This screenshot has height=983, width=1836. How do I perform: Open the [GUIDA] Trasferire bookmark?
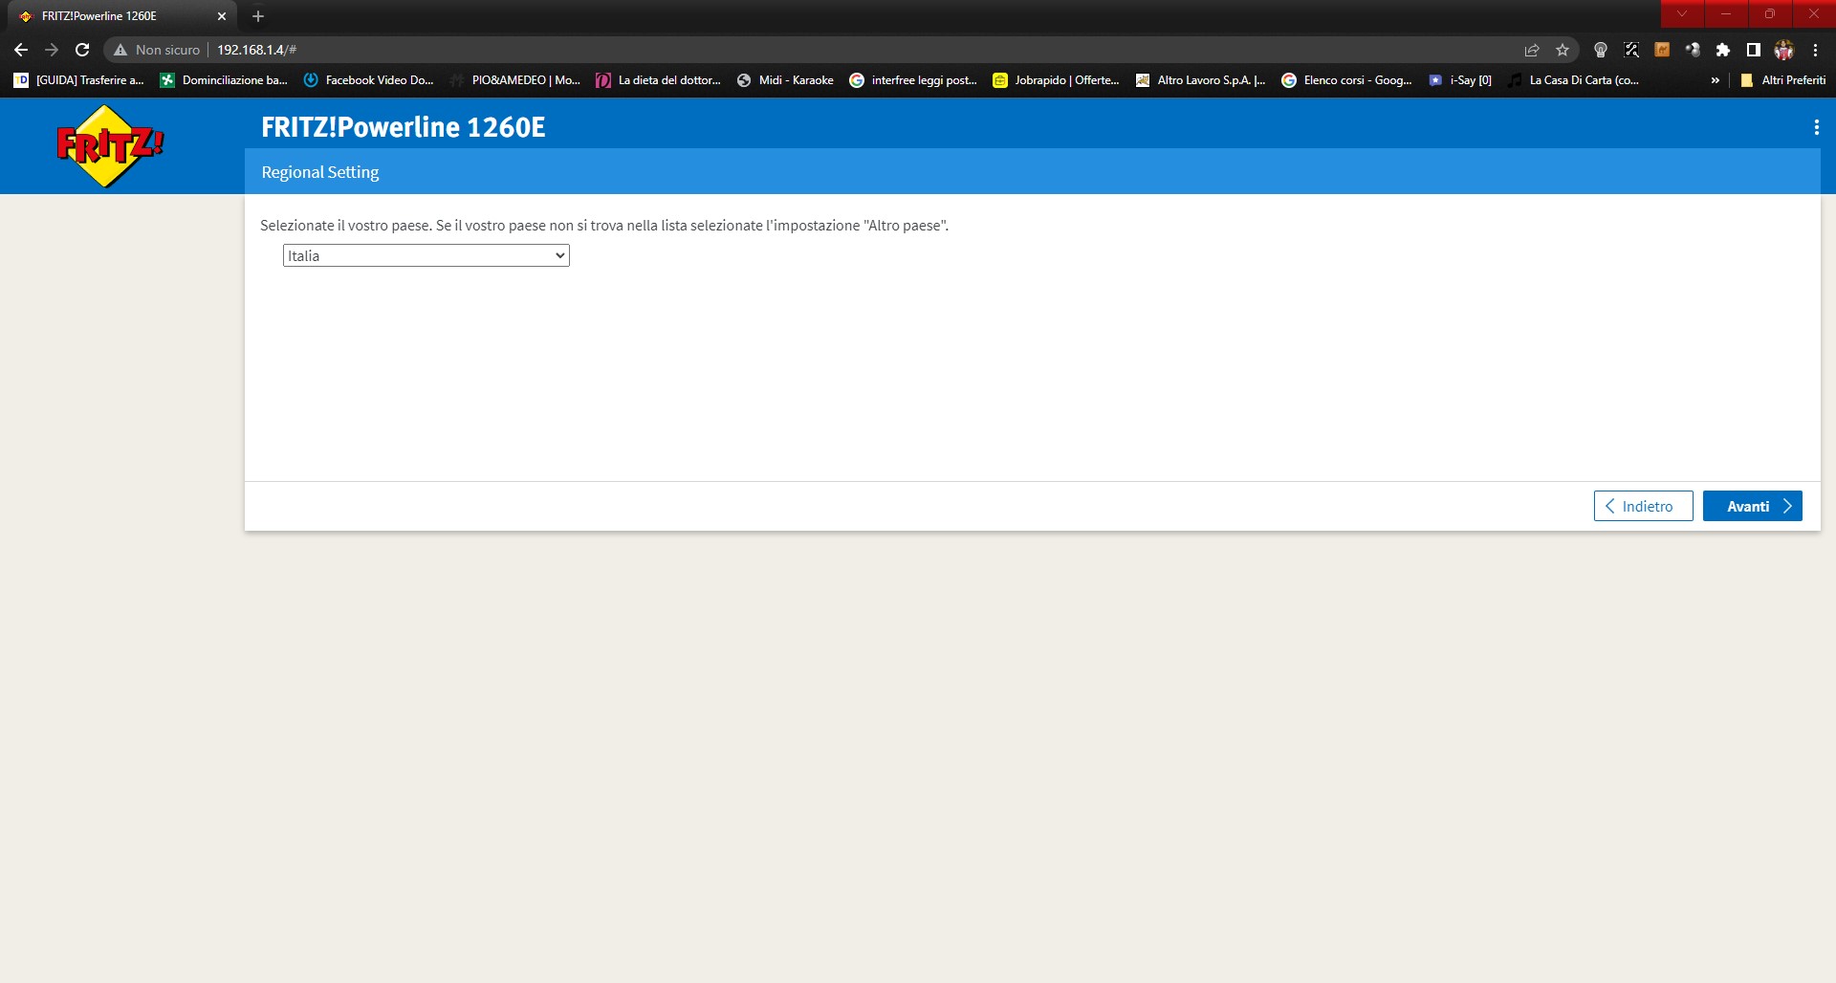[78, 80]
